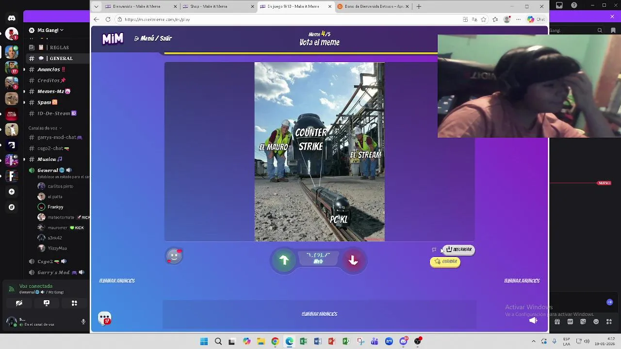Screen dimensions: 621x349
Task: Open a new browser tab with plus
Action: (x=419, y=6)
